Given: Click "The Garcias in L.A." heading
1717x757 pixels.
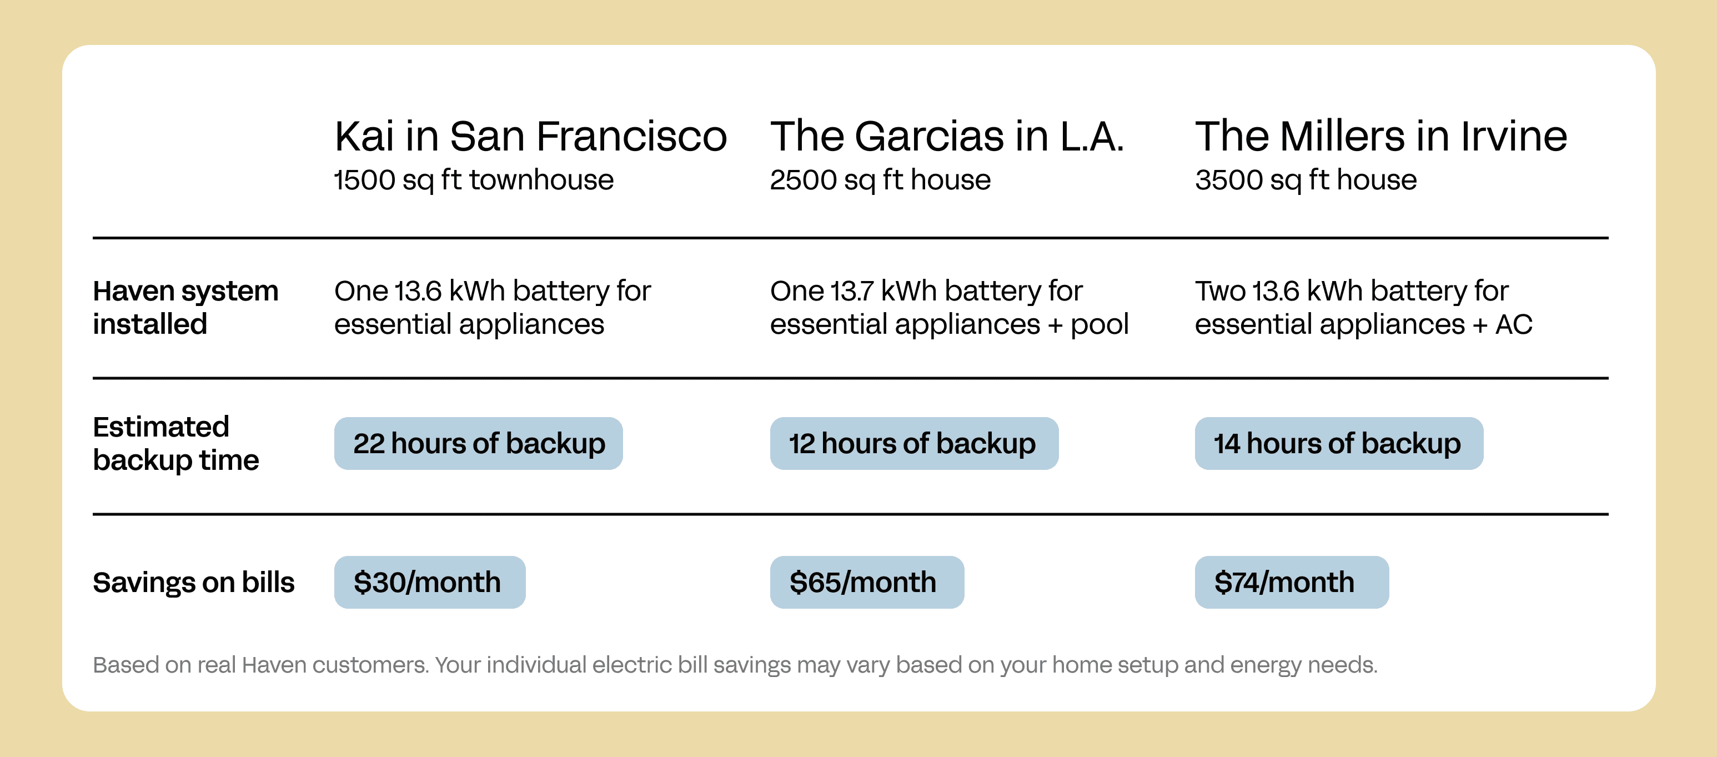Looking at the screenshot, I should click(946, 137).
